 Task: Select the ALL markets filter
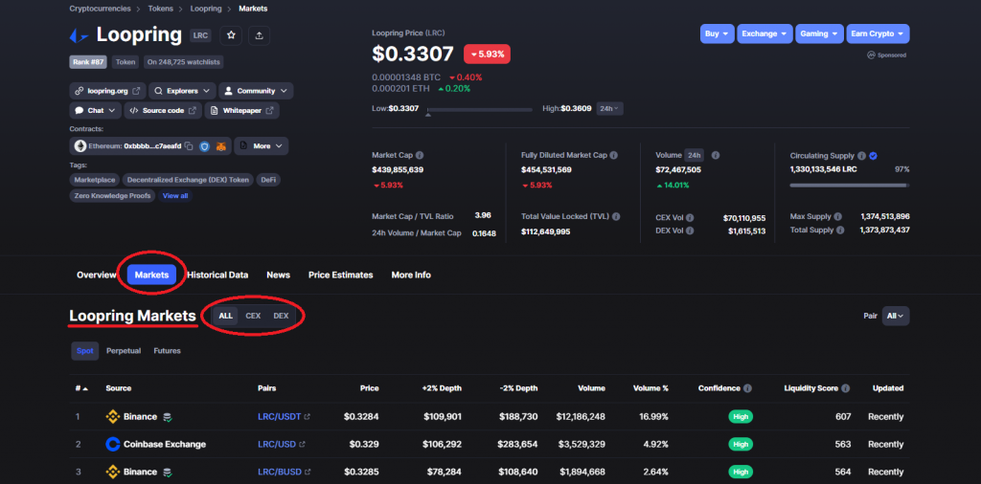point(225,316)
